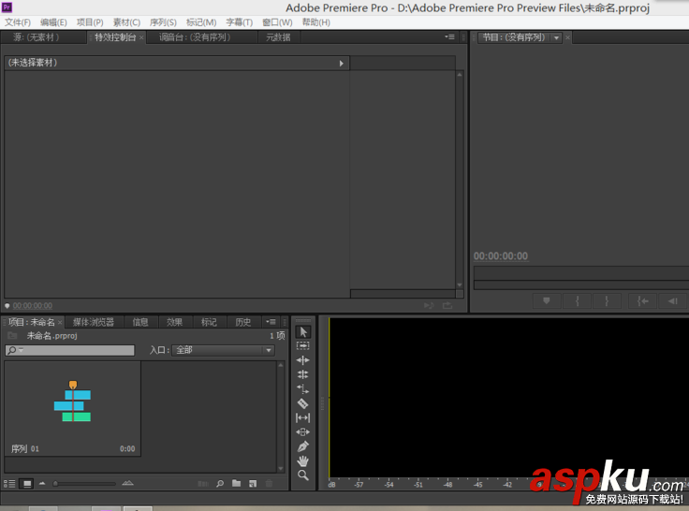This screenshot has width=689, height=511.
Task: Click the project search input field
Action: click(70, 350)
